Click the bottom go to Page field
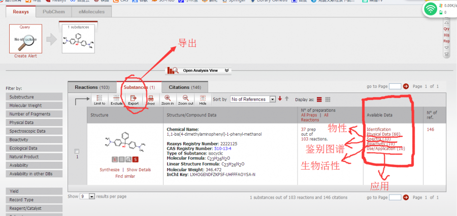The image size is (457, 216). tap(395, 197)
